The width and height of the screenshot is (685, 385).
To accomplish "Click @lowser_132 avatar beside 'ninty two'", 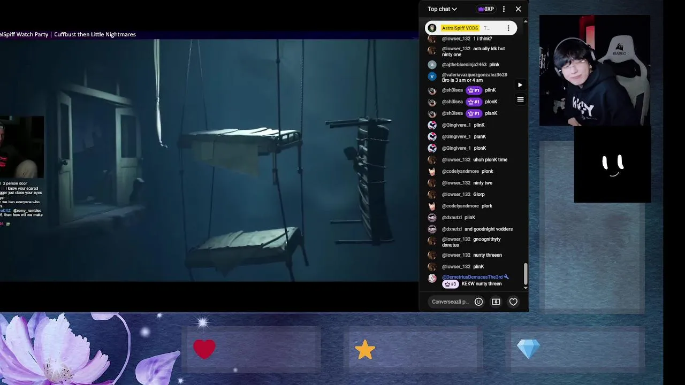I will coord(432,183).
